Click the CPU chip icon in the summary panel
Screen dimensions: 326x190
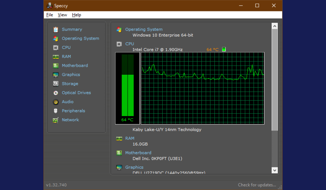[119, 44]
